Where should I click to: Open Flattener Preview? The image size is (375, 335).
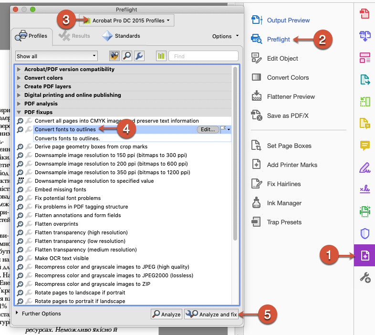[x=283, y=97]
